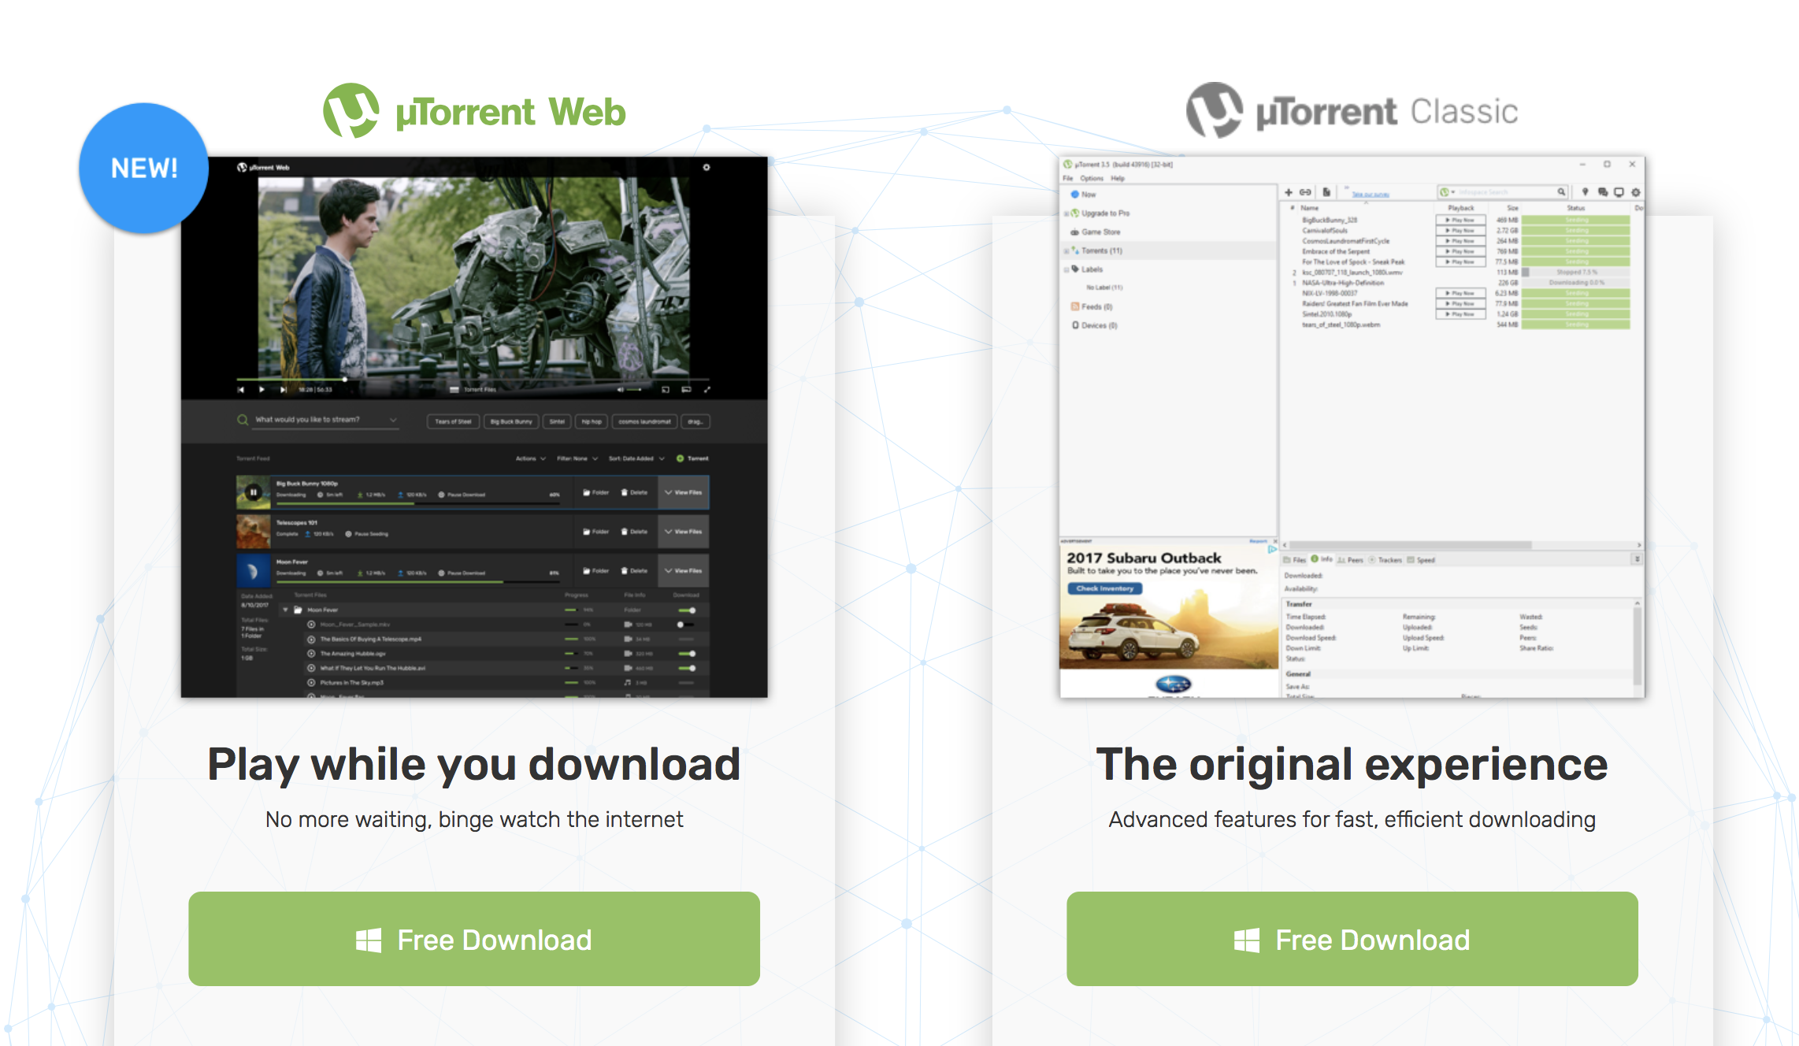Open Torrent Files list icon in player
The image size is (1799, 1046).
coord(454,389)
